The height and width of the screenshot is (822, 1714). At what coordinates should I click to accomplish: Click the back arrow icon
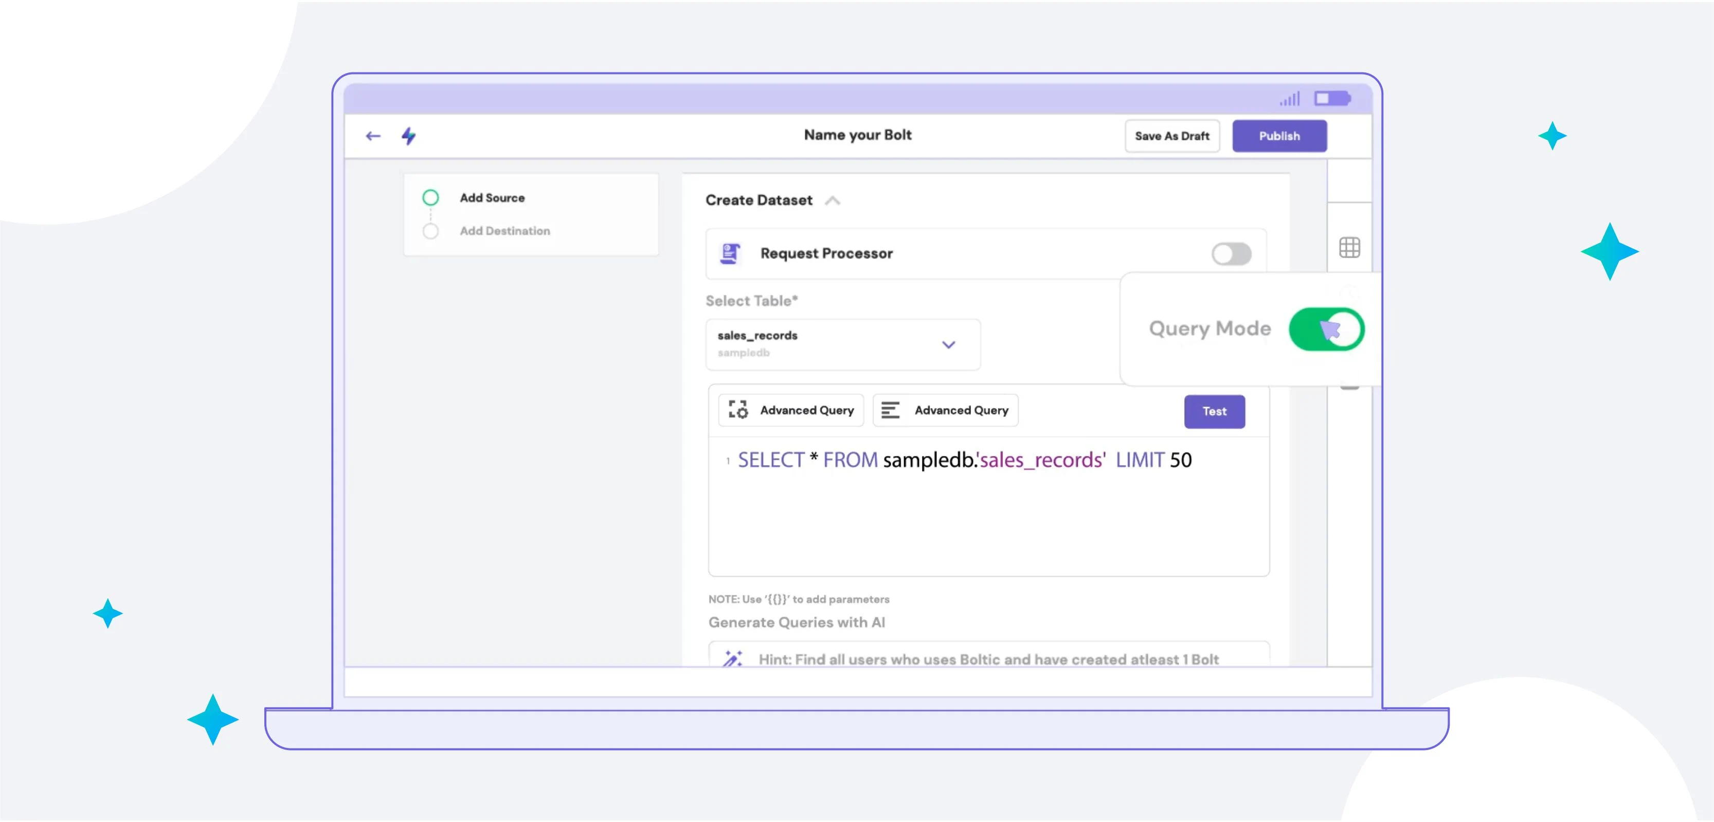pyautogui.click(x=373, y=135)
